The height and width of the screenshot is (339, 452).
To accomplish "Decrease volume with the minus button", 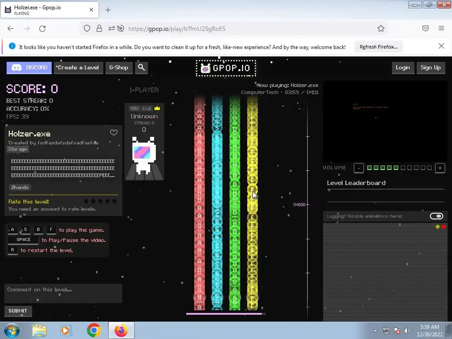I will [x=358, y=168].
